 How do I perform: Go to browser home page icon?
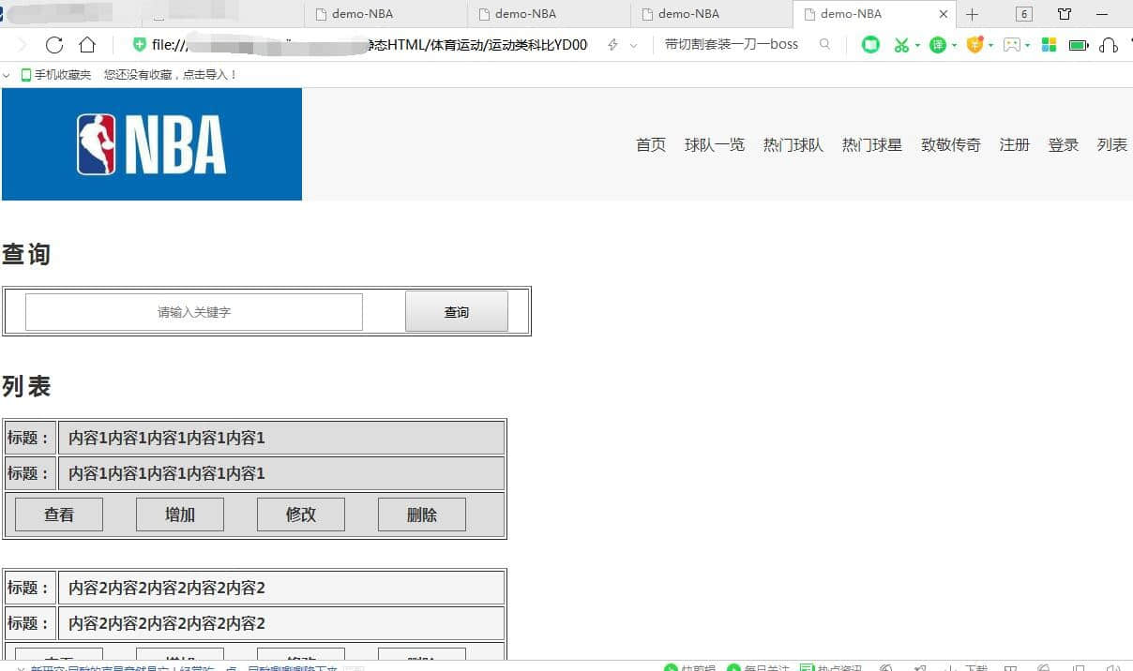[x=87, y=45]
